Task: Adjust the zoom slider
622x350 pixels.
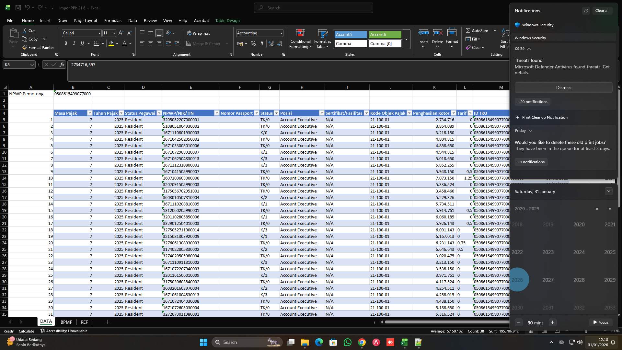Action: pyautogui.click(x=585, y=331)
